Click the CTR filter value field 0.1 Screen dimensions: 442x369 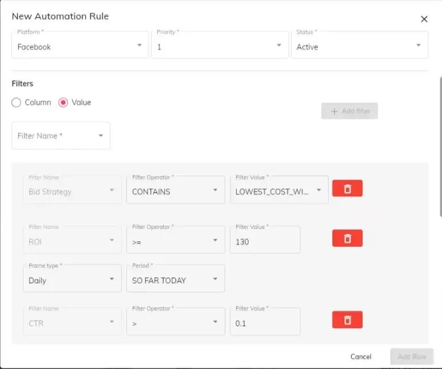[264, 323]
